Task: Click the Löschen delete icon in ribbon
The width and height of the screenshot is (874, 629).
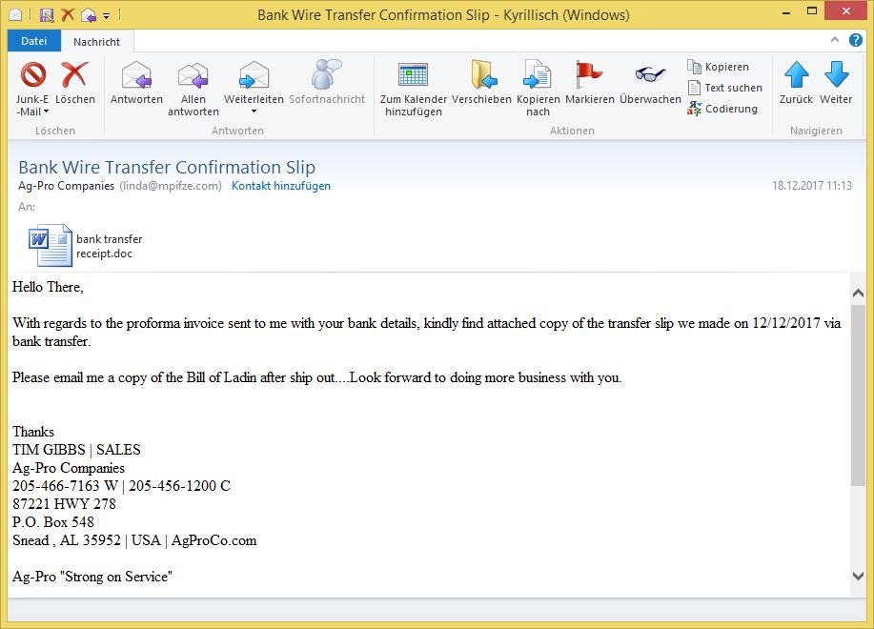Action: point(74,83)
